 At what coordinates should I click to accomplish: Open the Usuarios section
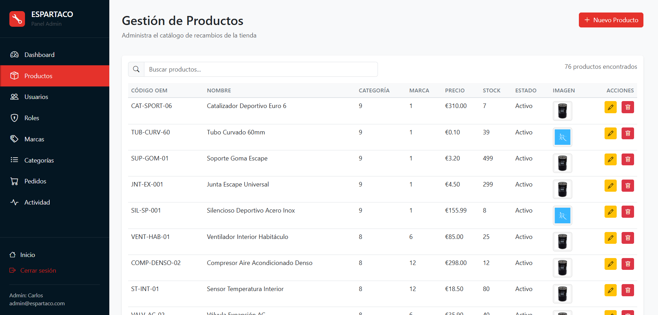click(x=54, y=97)
